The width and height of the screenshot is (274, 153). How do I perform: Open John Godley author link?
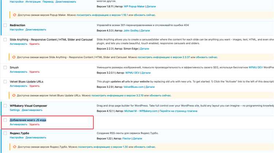click(x=131, y=30)
